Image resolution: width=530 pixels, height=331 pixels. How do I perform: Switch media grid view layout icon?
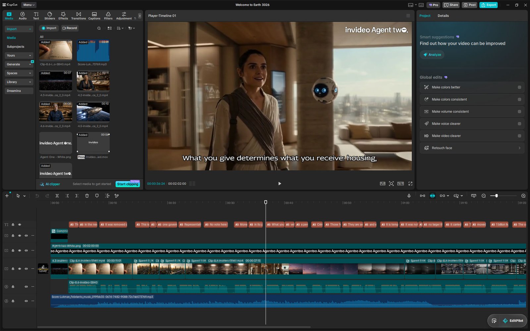coord(110,28)
